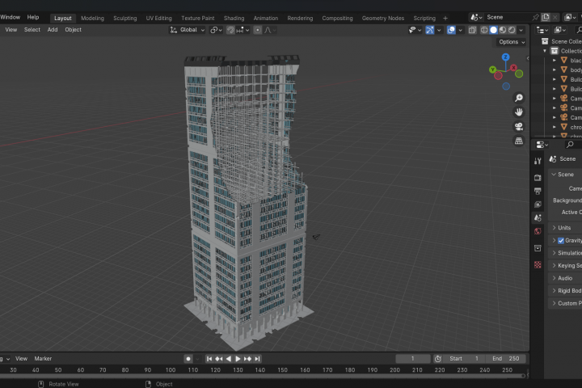The width and height of the screenshot is (582, 388).
Task: Switch to the Sculpting workspace tab
Action: coord(124,18)
